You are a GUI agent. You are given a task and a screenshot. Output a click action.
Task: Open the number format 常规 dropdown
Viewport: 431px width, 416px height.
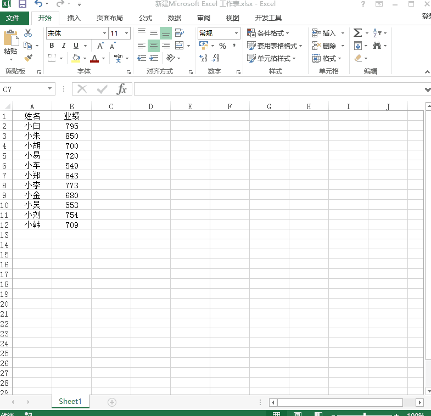tap(236, 33)
